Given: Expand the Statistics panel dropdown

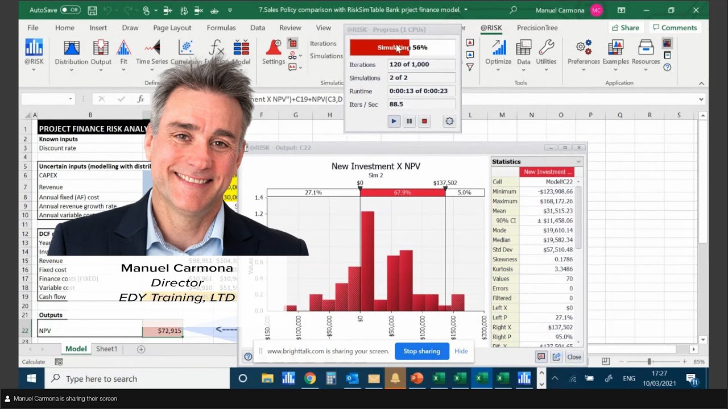Looking at the screenshot, I should coord(578,162).
